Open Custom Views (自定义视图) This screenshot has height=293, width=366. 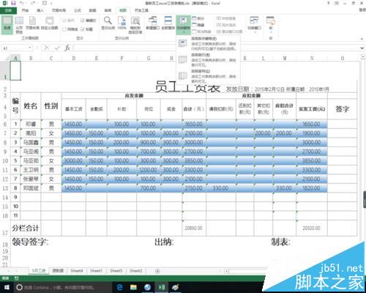click(50, 23)
